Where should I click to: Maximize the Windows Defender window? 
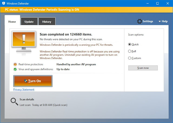(158, 3)
